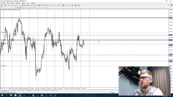The height and width of the screenshot is (97, 173).
Task: Switch to the USDJPYb,H1 chart tab
Action: pyautogui.click(x=46, y=91)
